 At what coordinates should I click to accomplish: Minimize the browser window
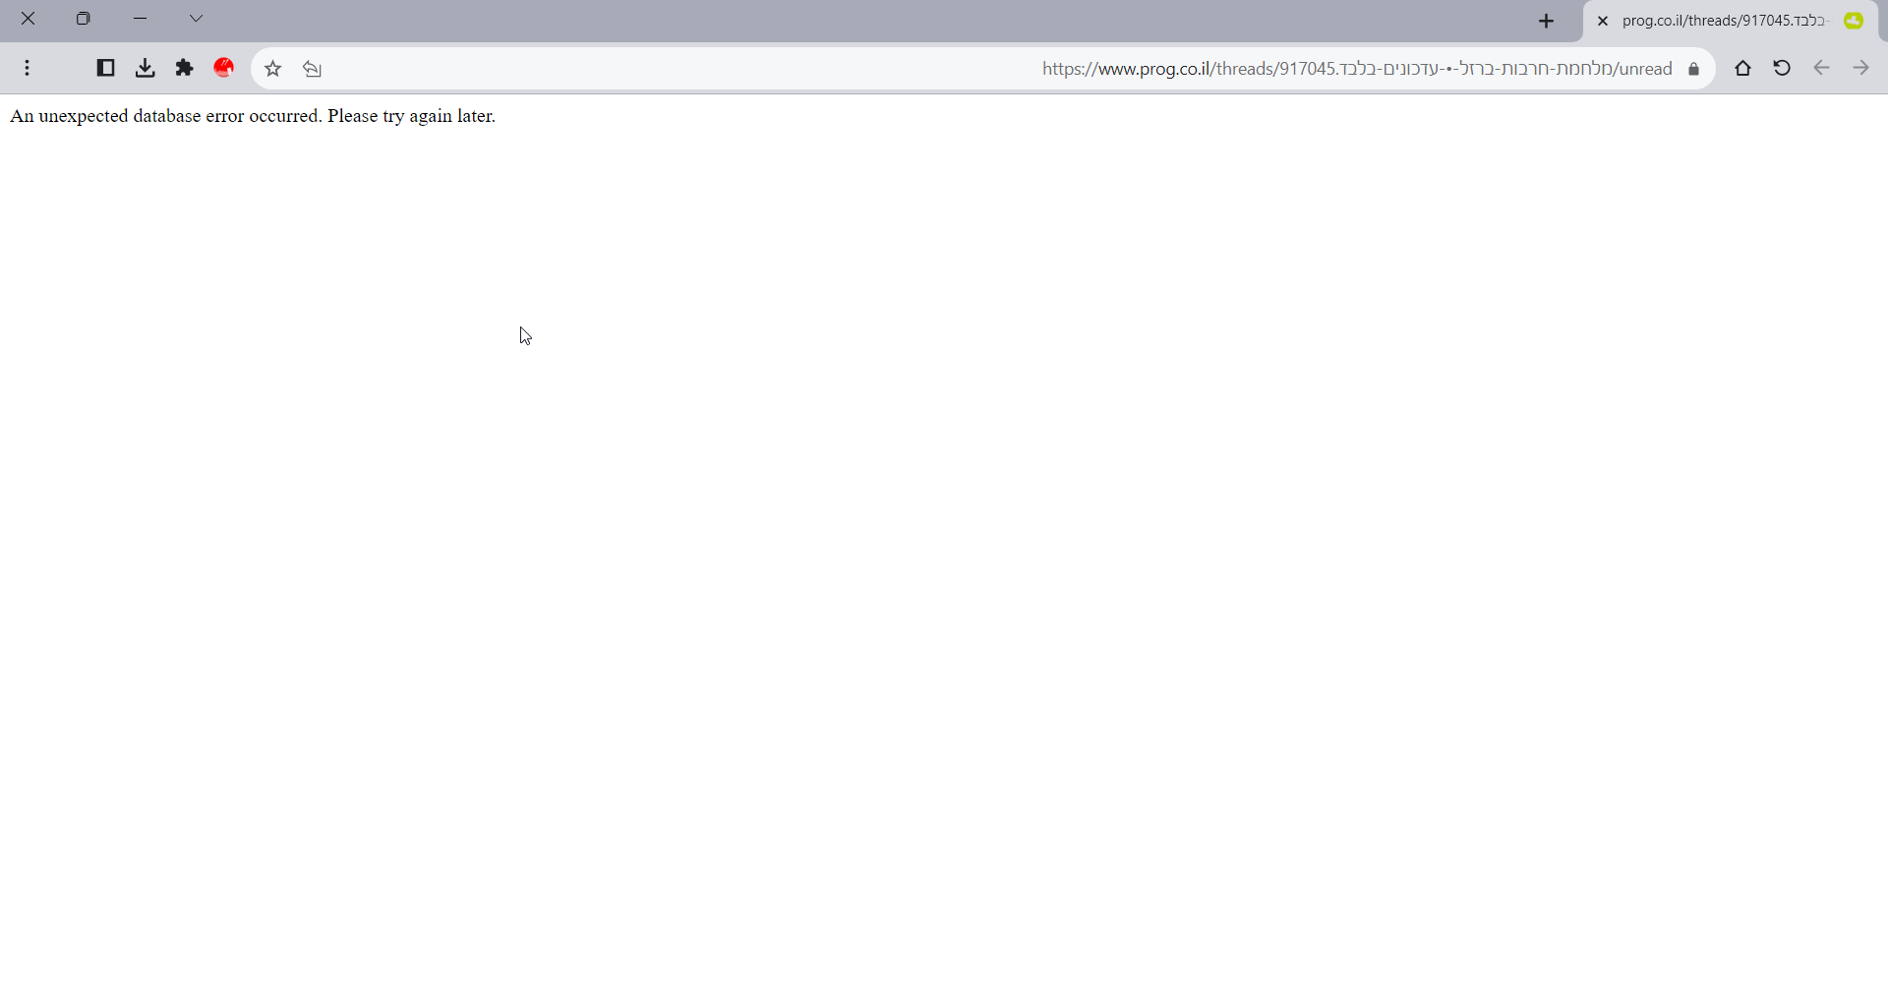(x=141, y=19)
